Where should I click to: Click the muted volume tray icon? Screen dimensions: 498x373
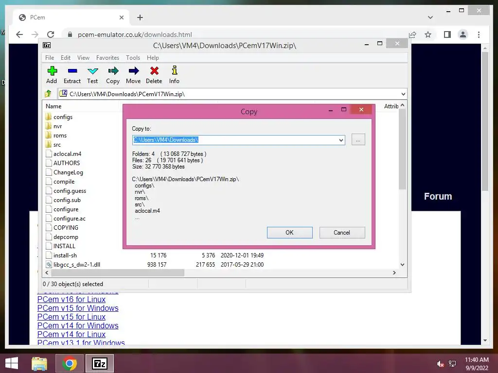click(x=440, y=364)
